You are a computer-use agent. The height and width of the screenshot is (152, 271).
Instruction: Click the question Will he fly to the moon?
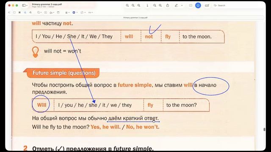61,127
